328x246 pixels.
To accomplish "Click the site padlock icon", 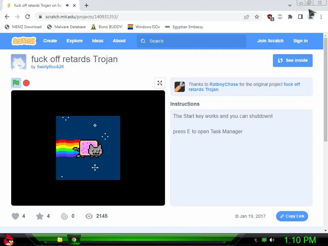I will [x=41, y=17].
